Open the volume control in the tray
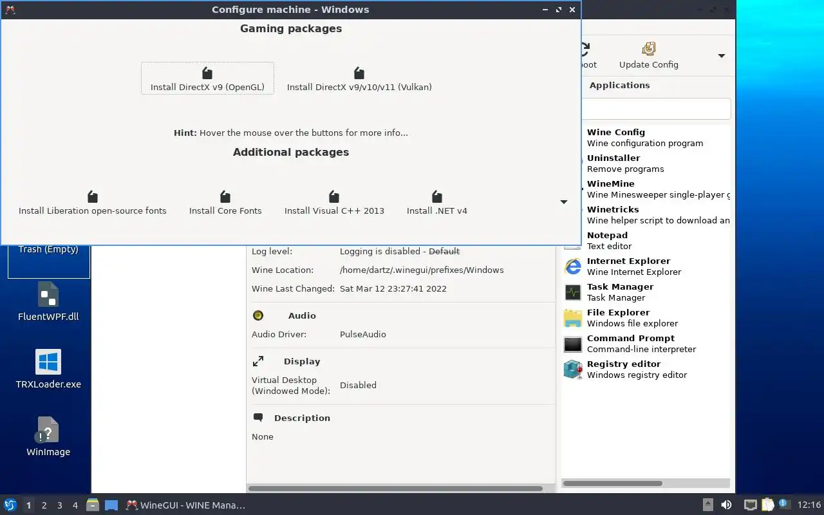 pos(726,505)
